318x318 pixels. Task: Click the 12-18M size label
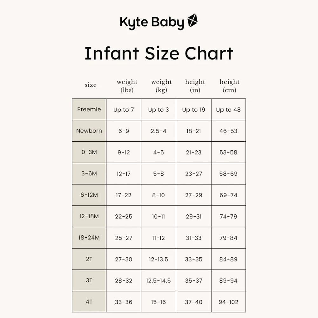click(x=89, y=216)
